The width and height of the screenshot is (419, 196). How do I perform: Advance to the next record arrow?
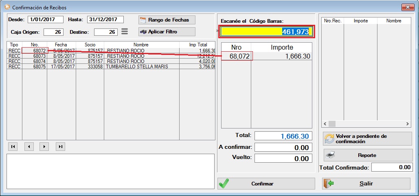point(44,146)
